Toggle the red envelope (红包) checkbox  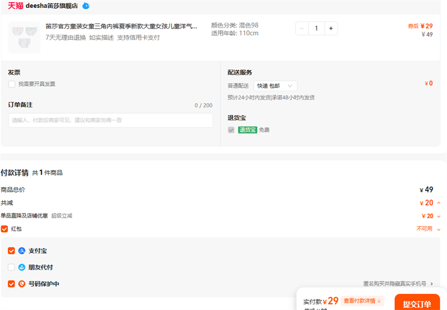click(x=4, y=229)
